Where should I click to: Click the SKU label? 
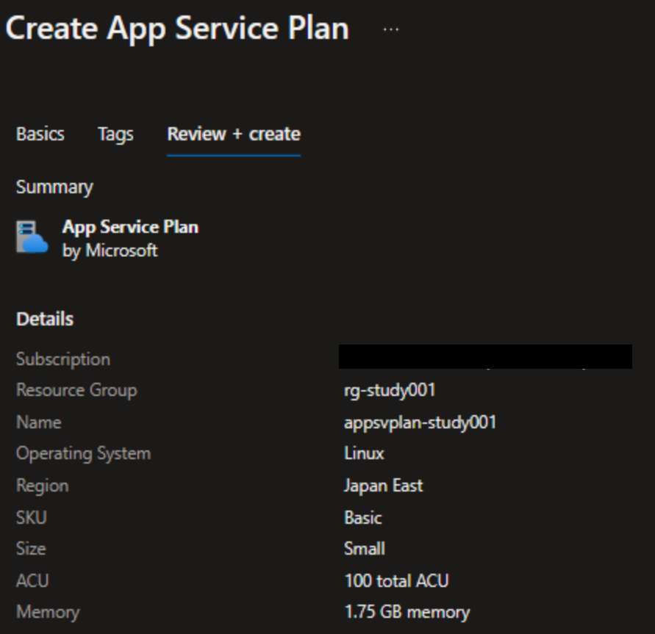[x=32, y=517]
